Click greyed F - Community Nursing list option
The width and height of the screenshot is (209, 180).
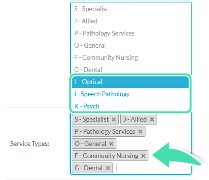click(x=131, y=57)
